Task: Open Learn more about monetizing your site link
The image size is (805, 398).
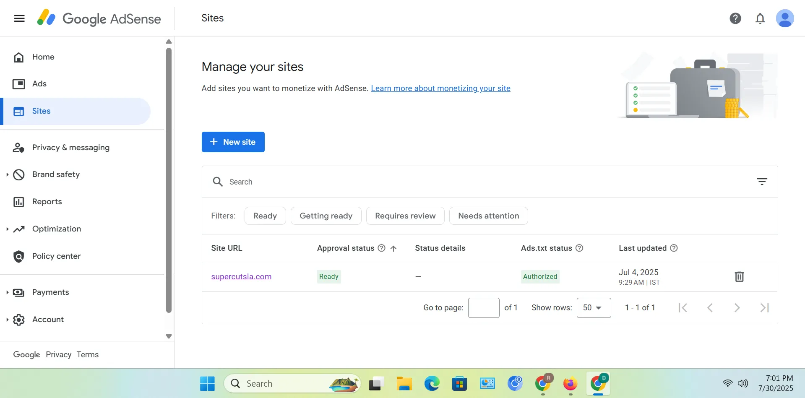Action: click(440, 88)
